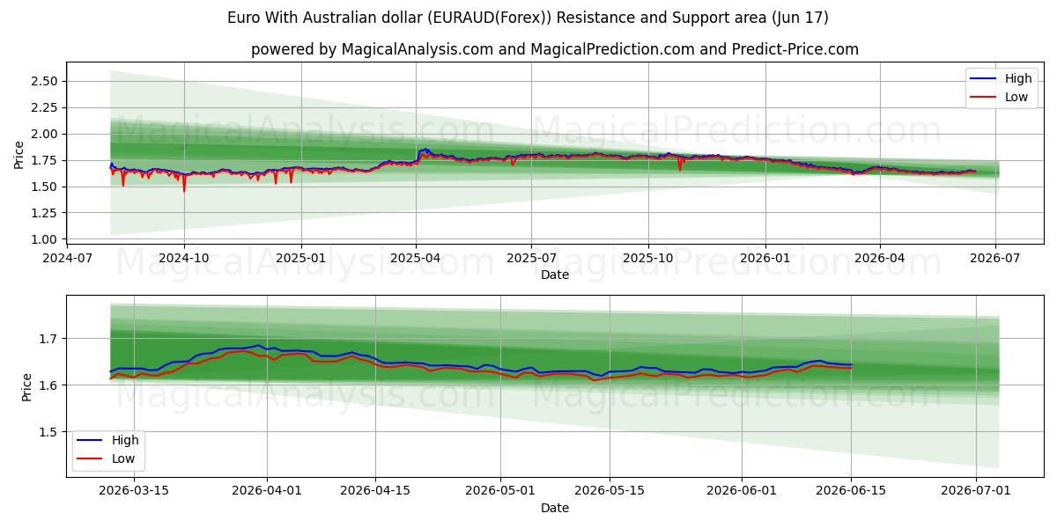This screenshot has width=1057, height=528.
Task: Click the 'Date' axis label under top chart
Action: click(x=555, y=275)
